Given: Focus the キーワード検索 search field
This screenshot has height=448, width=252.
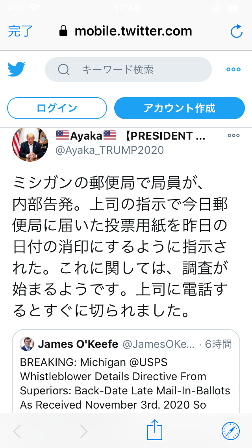Looking at the screenshot, I should tap(128, 69).
